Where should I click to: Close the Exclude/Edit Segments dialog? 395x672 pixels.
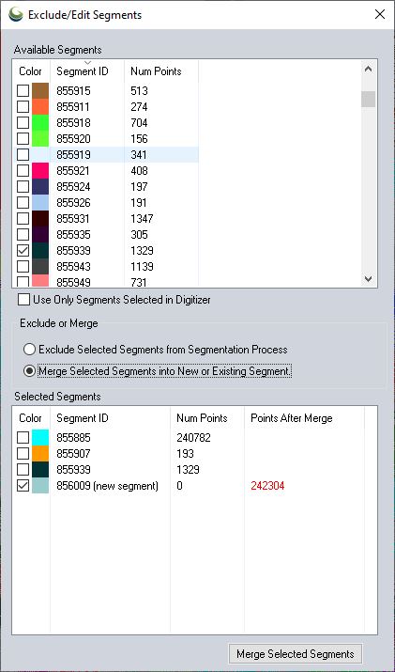coord(380,15)
